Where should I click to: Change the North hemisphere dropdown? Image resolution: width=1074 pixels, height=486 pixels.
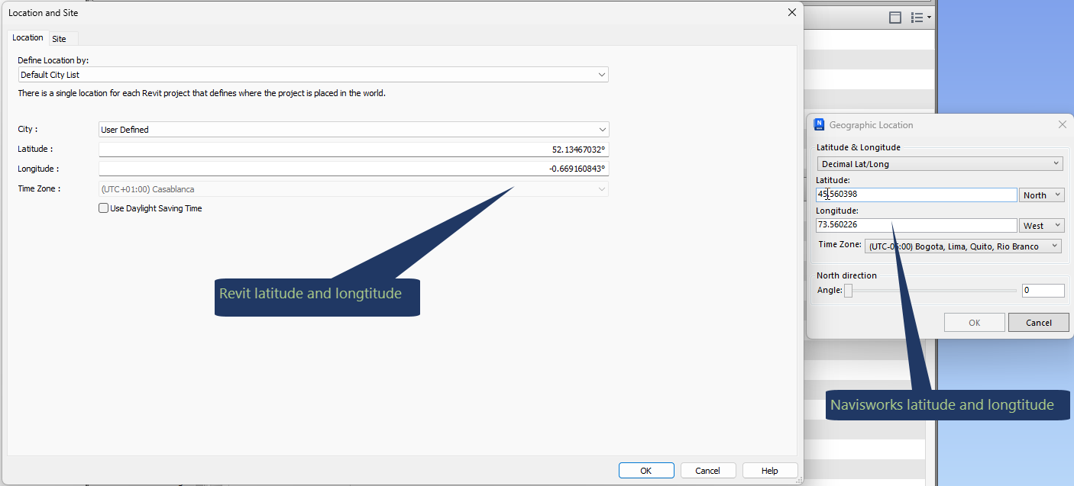(x=1042, y=195)
